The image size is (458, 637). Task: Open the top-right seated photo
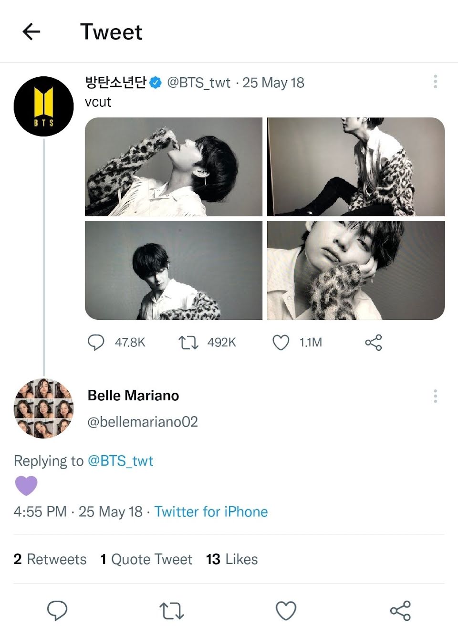[x=356, y=167]
